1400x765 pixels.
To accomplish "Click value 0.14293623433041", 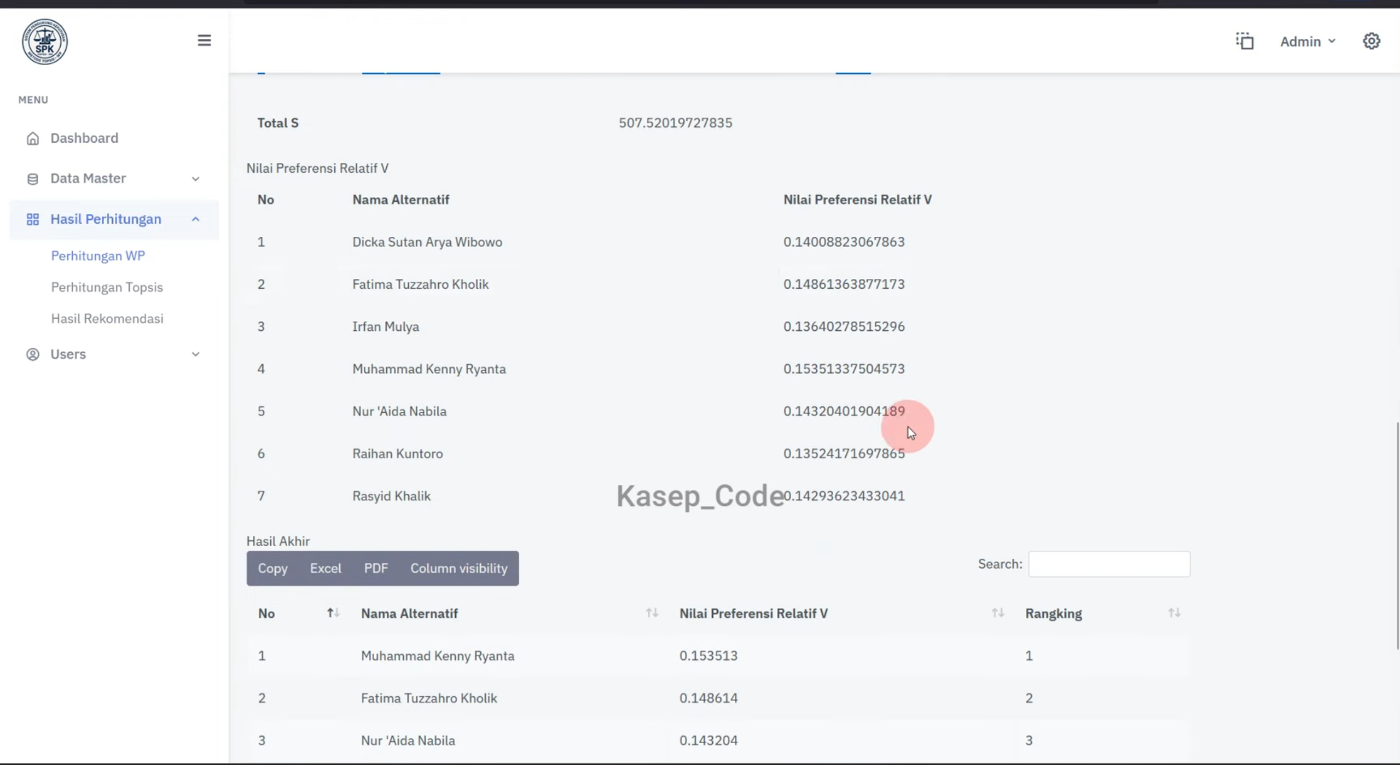I will (844, 496).
